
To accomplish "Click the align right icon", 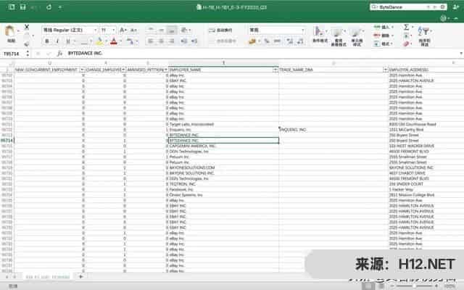I will pyautogui.click(x=172, y=41).
